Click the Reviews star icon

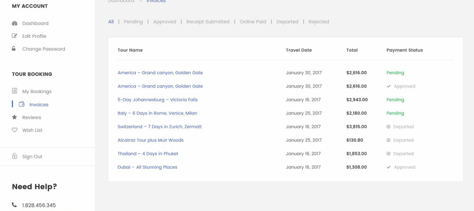(15, 117)
